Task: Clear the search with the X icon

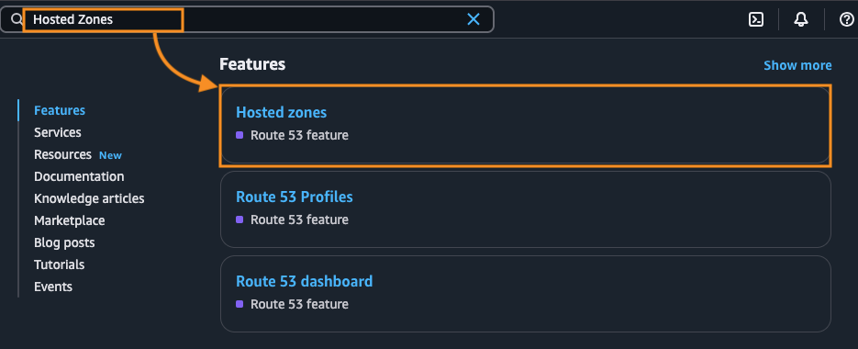Action: tap(474, 19)
